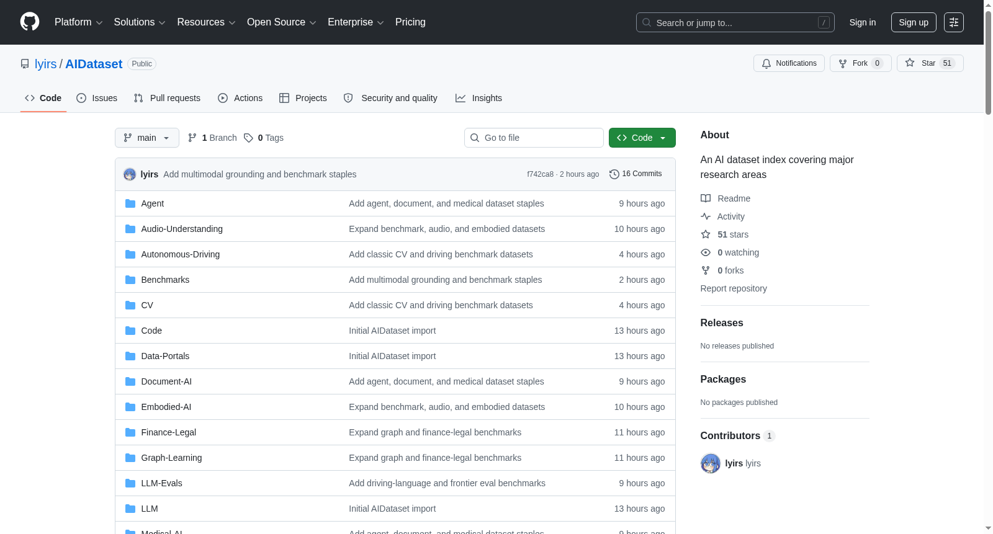Click the lyirs avatar in commit header
The width and height of the screenshot is (993, 534).
pyautogui.click(x=130, y=174)
